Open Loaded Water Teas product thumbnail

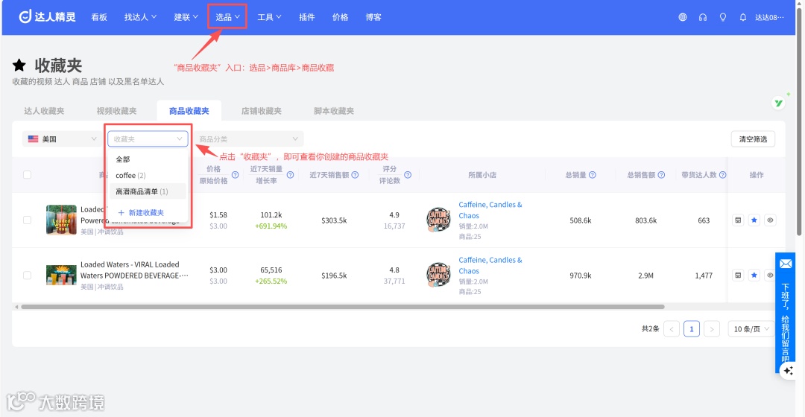61,220
